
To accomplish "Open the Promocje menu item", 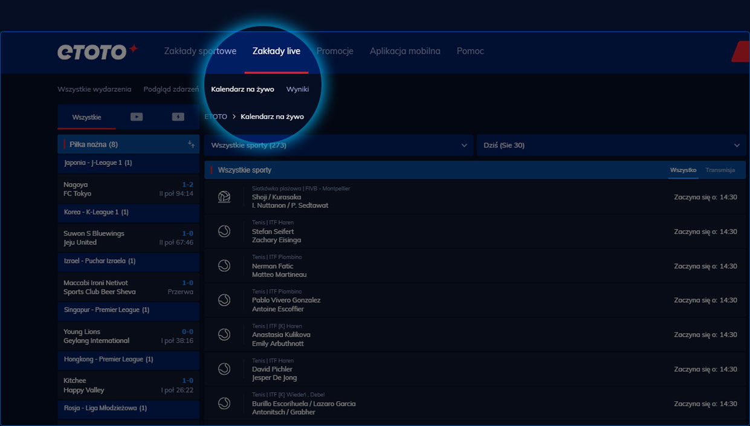I will [335, 51].
